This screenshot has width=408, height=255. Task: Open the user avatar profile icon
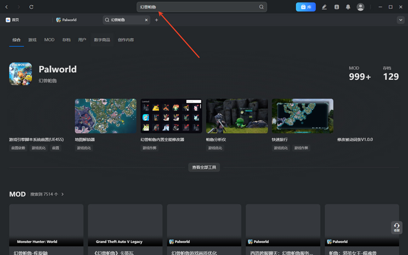click(x=360, y=7)
